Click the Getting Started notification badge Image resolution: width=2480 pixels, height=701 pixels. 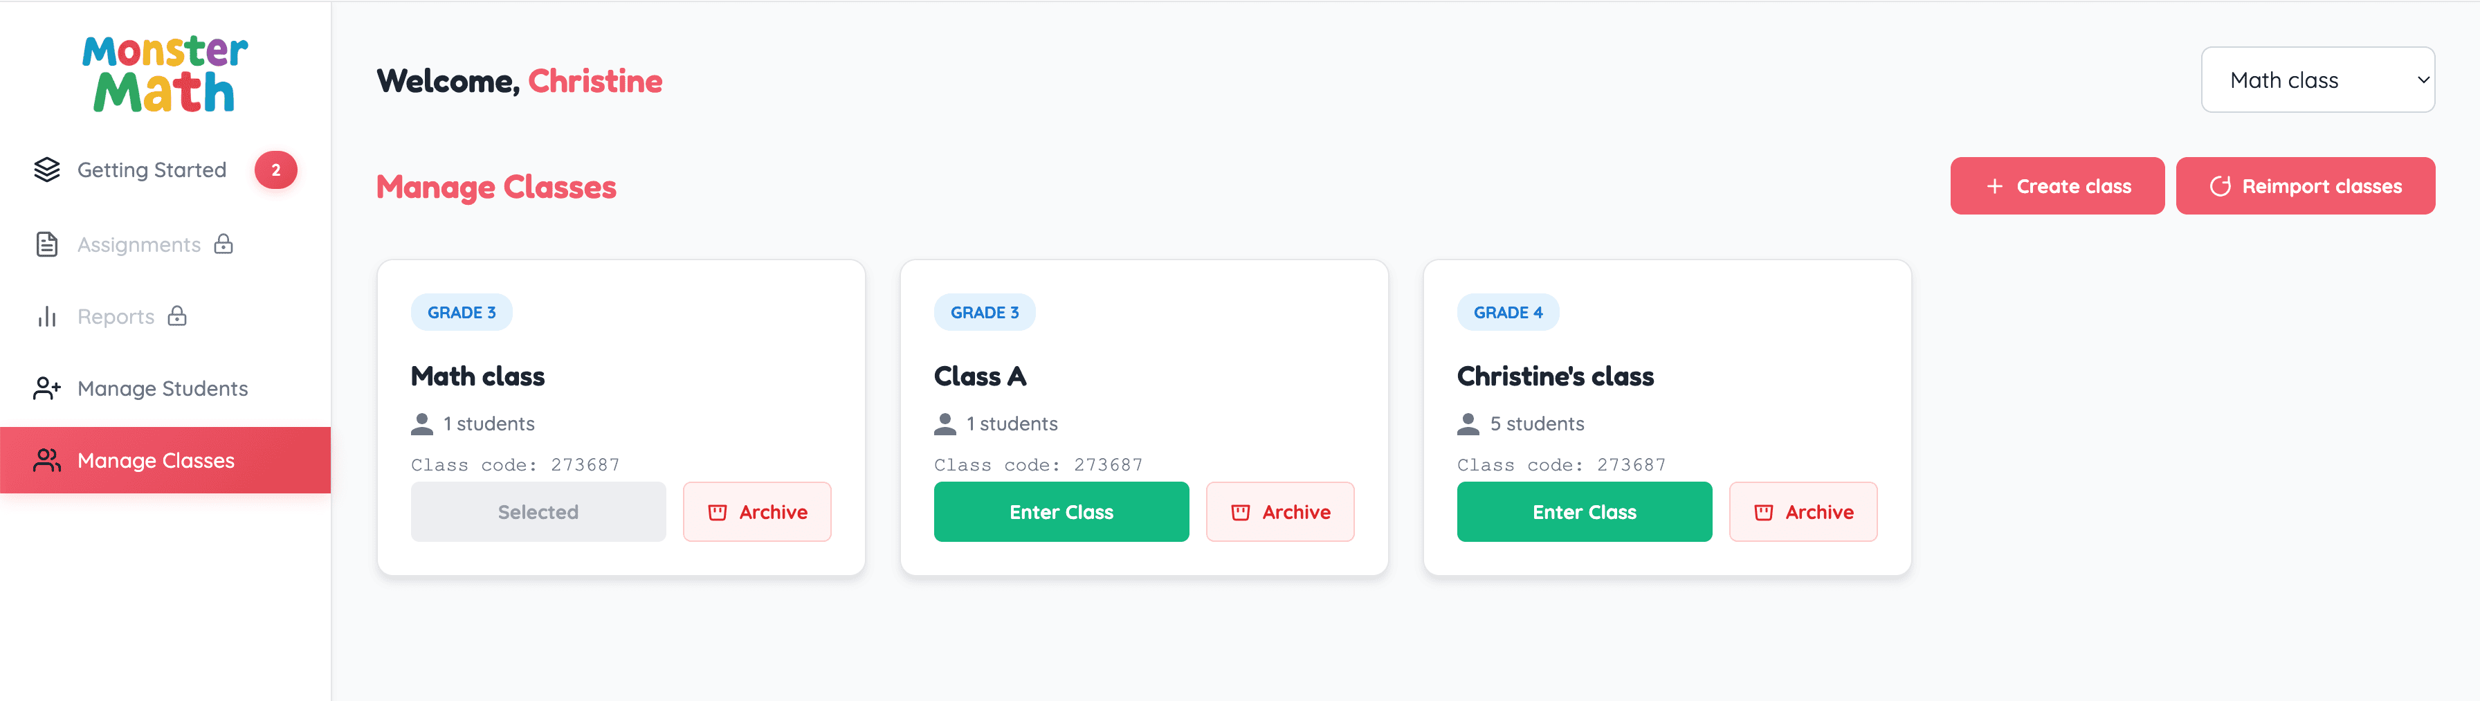pyautogui.click(x=275, y=170)
